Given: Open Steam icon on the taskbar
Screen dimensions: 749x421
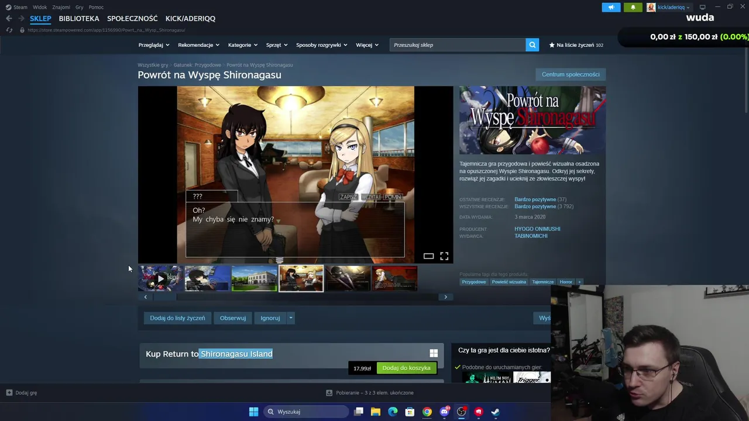Looking at the screenshot, I should [x=495, y=412].
